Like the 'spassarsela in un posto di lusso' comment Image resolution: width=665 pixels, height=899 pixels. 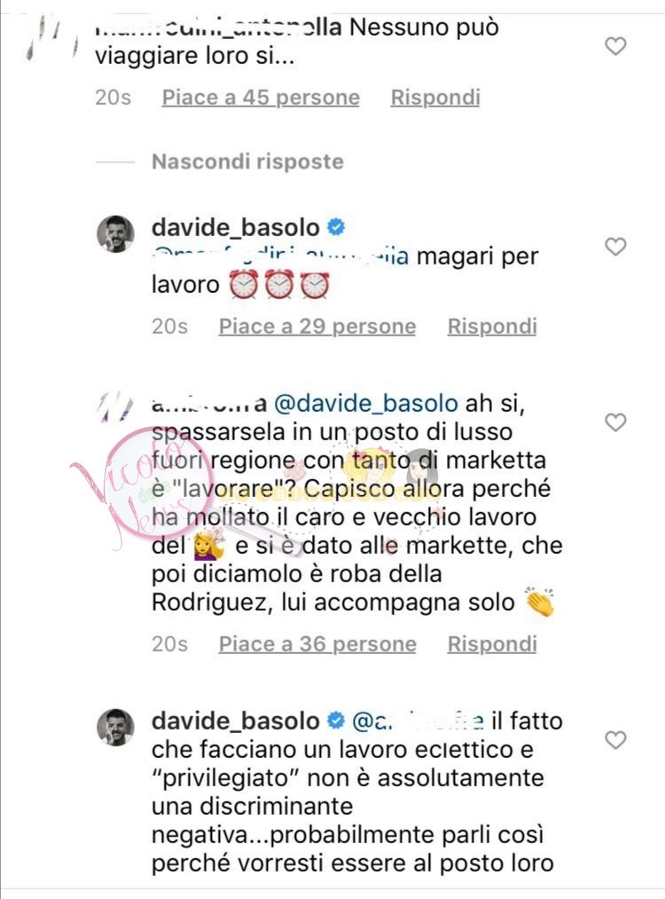coord(615,422)
